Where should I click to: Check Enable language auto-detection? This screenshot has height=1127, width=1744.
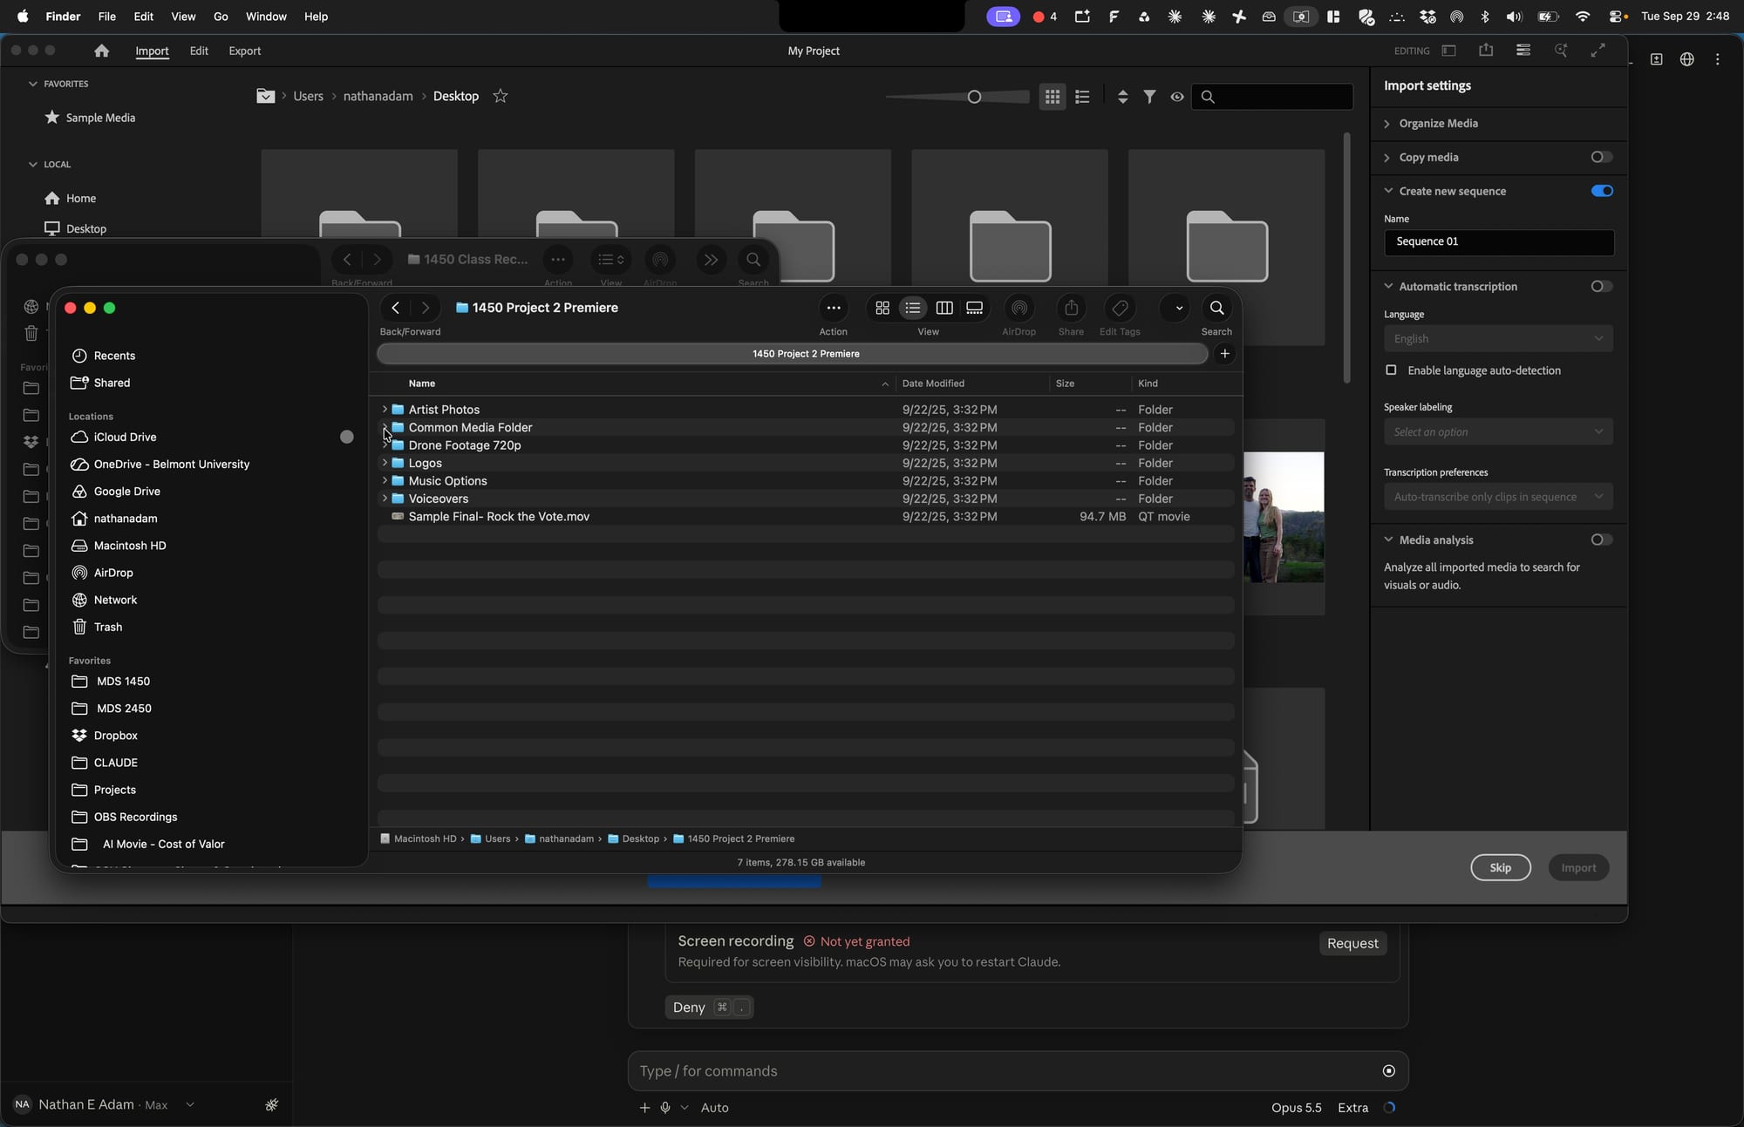tap(1391, 370)
